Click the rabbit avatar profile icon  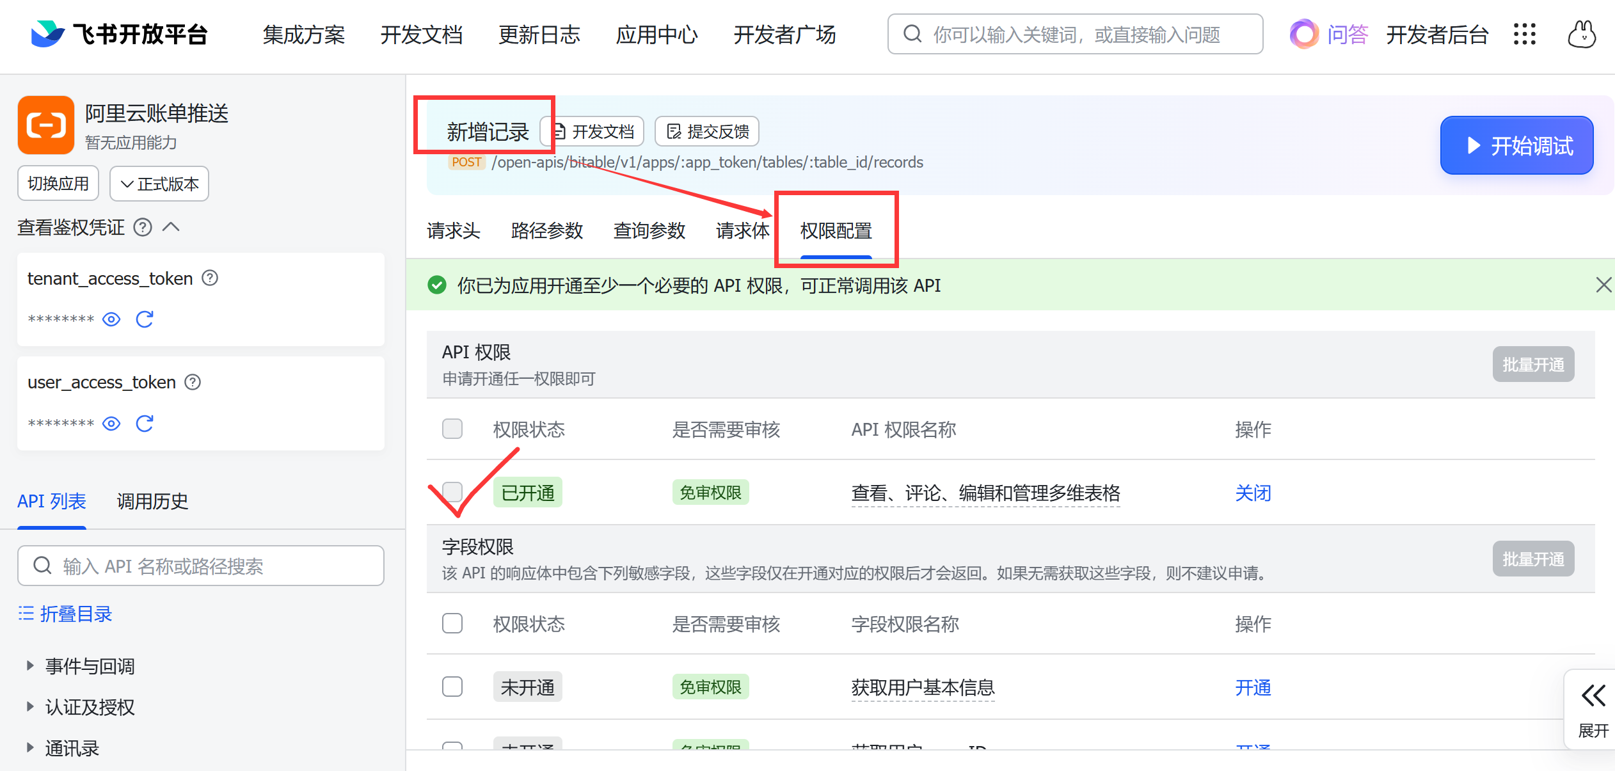[x=1581, y=35]
